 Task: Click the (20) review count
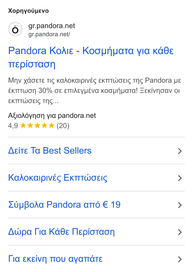pyautogui.click(x=63, y=126)
